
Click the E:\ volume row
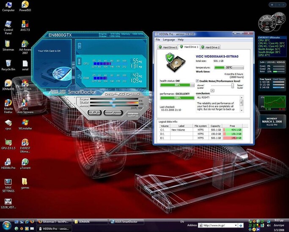(x=201, y=138)
